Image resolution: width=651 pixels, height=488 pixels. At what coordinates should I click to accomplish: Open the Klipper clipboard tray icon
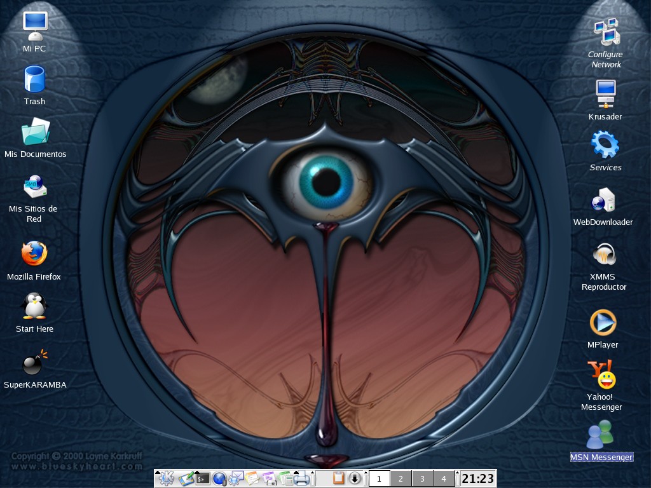(338, 478)
